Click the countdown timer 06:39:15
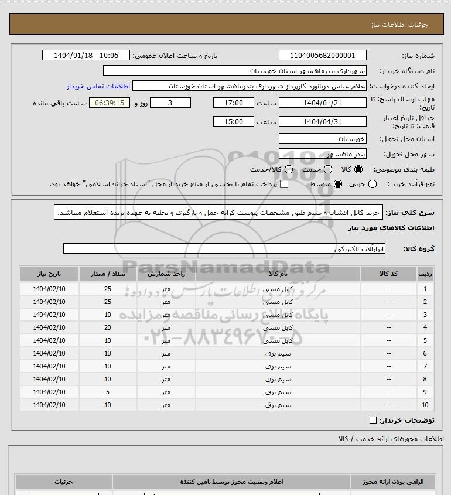Image resolution: width=451 pixels, height=495 pixels. tap(110, 103)
